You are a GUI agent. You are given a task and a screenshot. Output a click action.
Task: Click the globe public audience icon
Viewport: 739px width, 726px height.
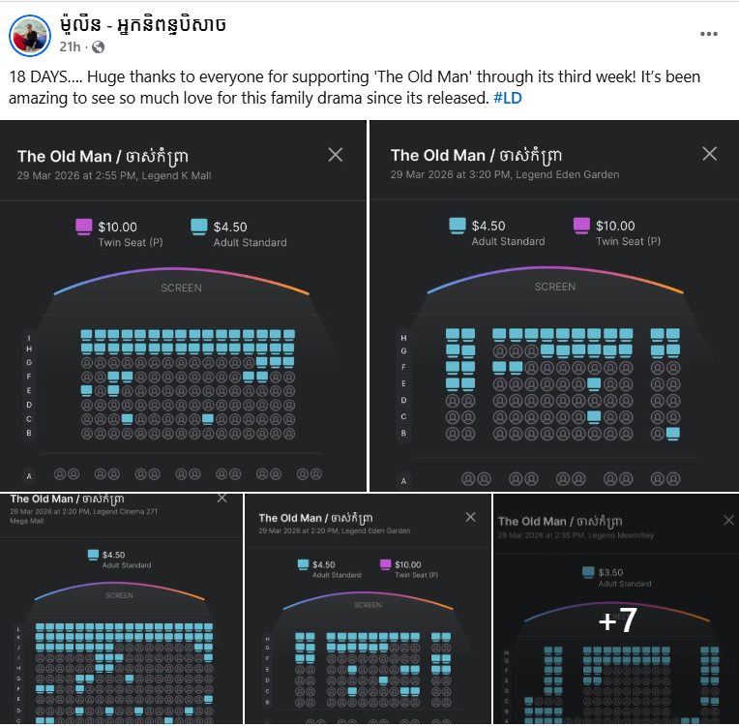click(99, 46)
